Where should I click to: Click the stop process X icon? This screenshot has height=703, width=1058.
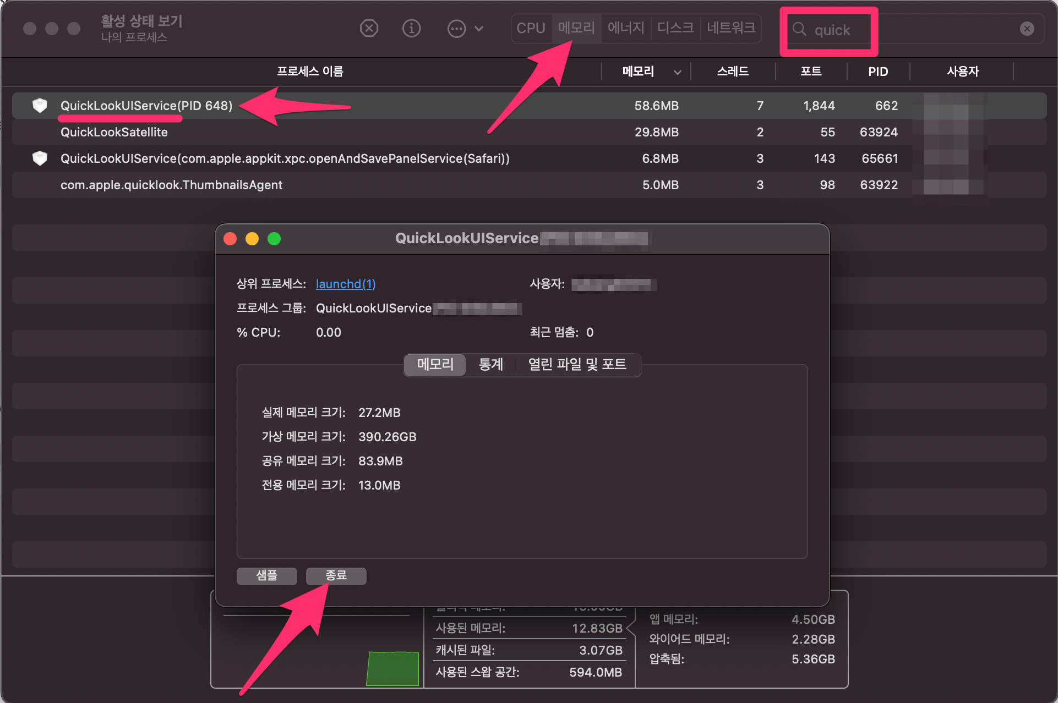[369, 28]
